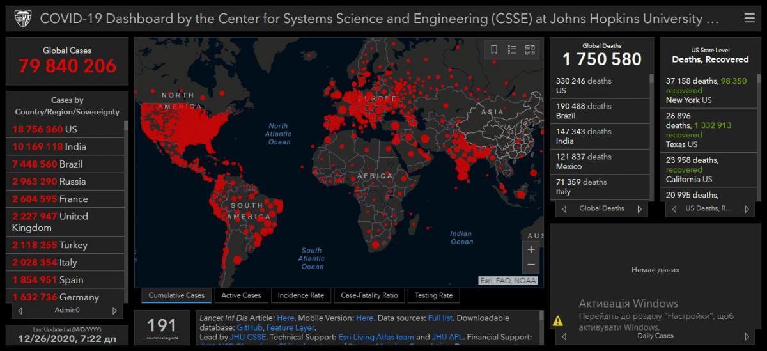
Task: Open the map legend list icon
Action: click(x=512, y=50)
